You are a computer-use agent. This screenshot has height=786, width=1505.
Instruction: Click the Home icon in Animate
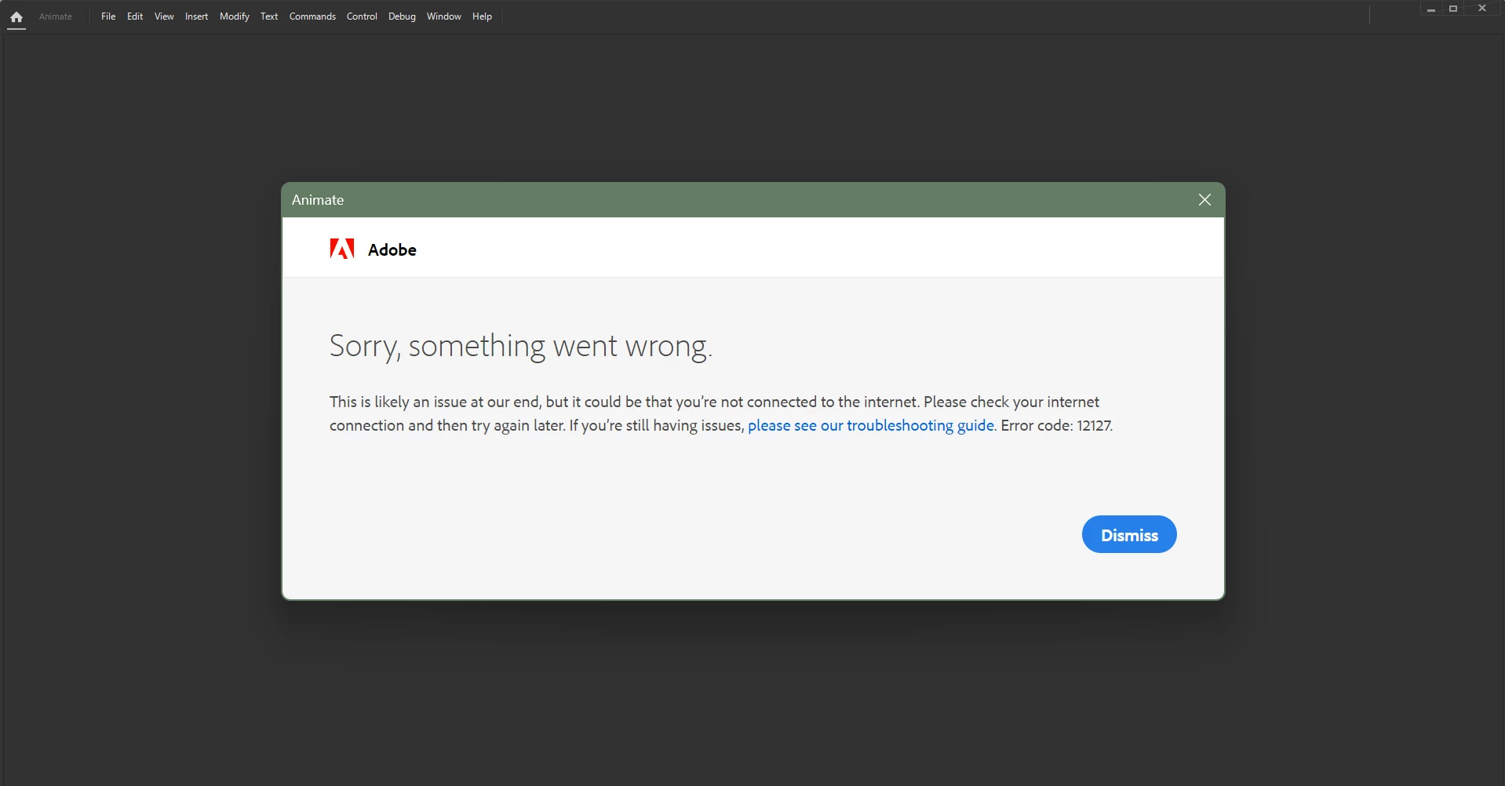16,16
